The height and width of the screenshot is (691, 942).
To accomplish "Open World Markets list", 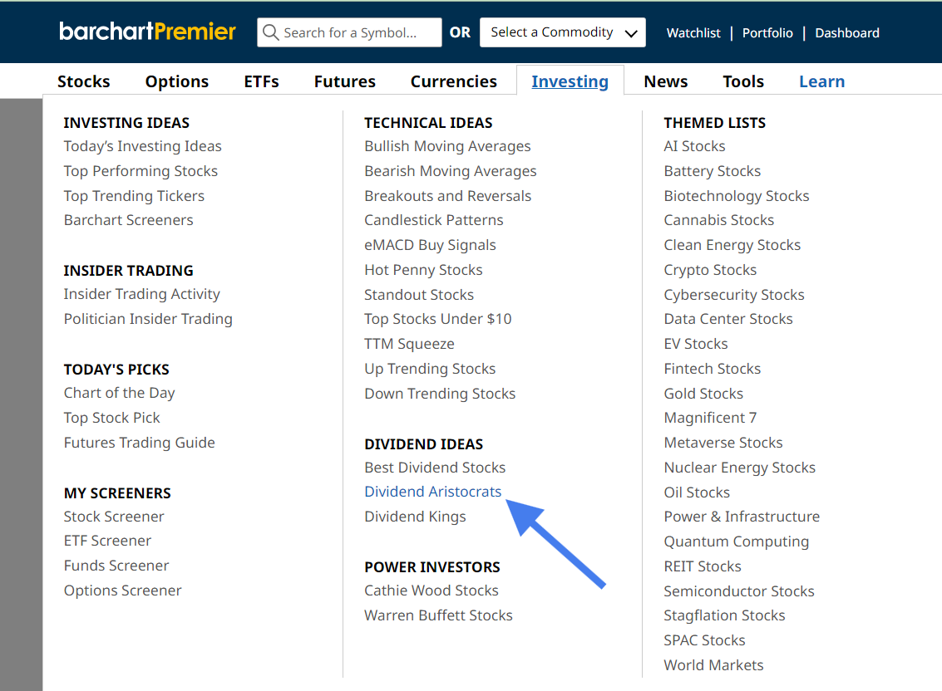I will coord(713,665).
